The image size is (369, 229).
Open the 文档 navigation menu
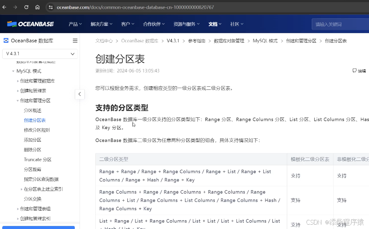tap(215, 24)
